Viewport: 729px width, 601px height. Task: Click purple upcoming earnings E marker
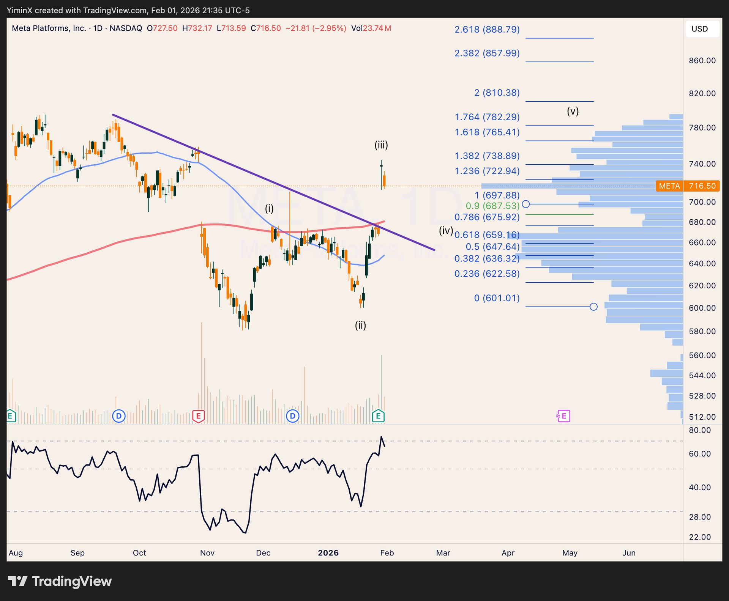click(x=563, y=416)
